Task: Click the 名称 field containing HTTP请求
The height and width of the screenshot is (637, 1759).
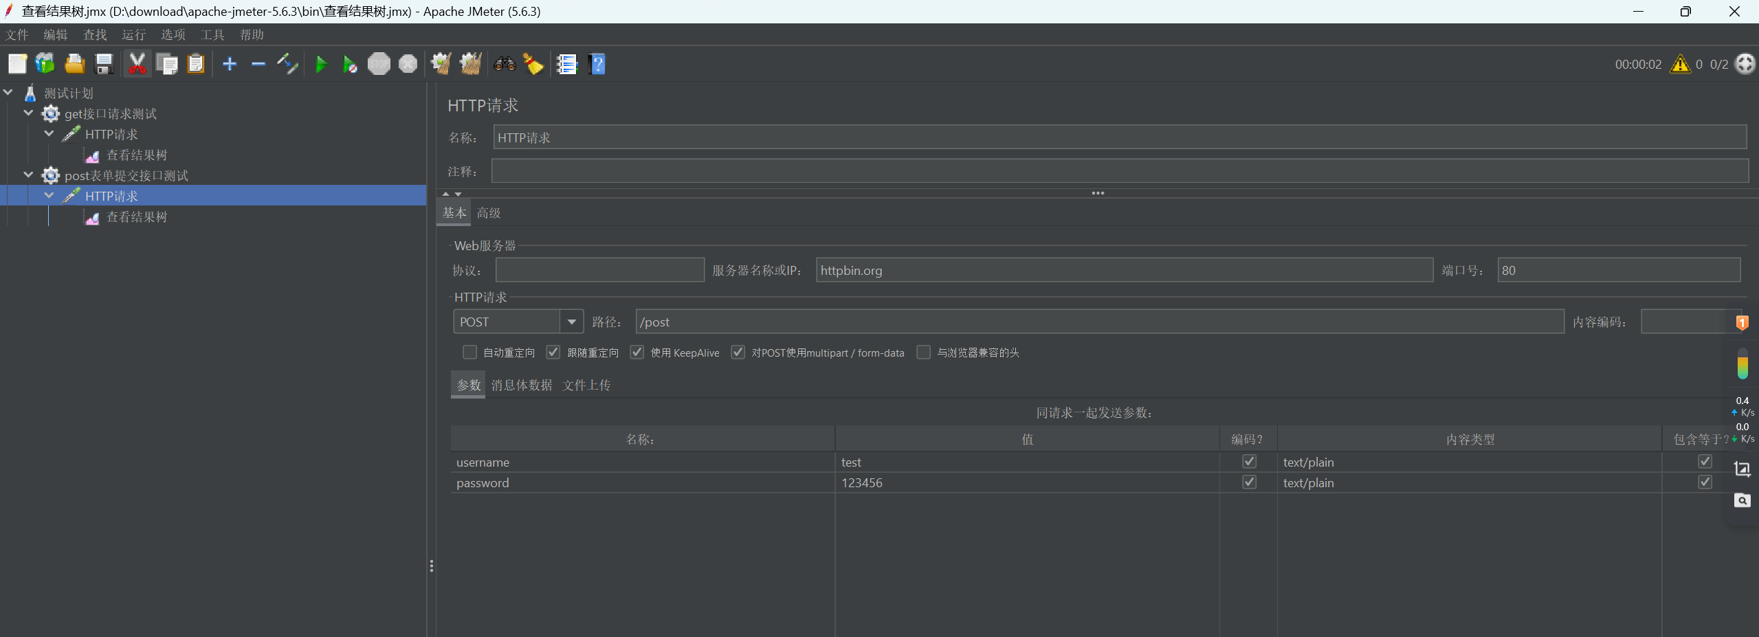Action: [x=1120, y=137]
